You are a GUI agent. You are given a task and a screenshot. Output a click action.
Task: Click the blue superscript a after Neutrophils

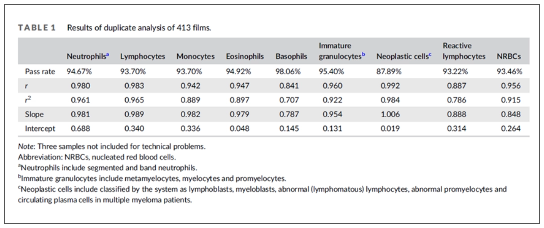tap(108, 55)
